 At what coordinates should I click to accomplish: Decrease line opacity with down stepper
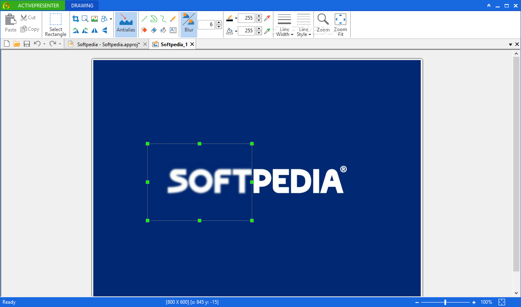pyautogui.click(x=259, y=20)
